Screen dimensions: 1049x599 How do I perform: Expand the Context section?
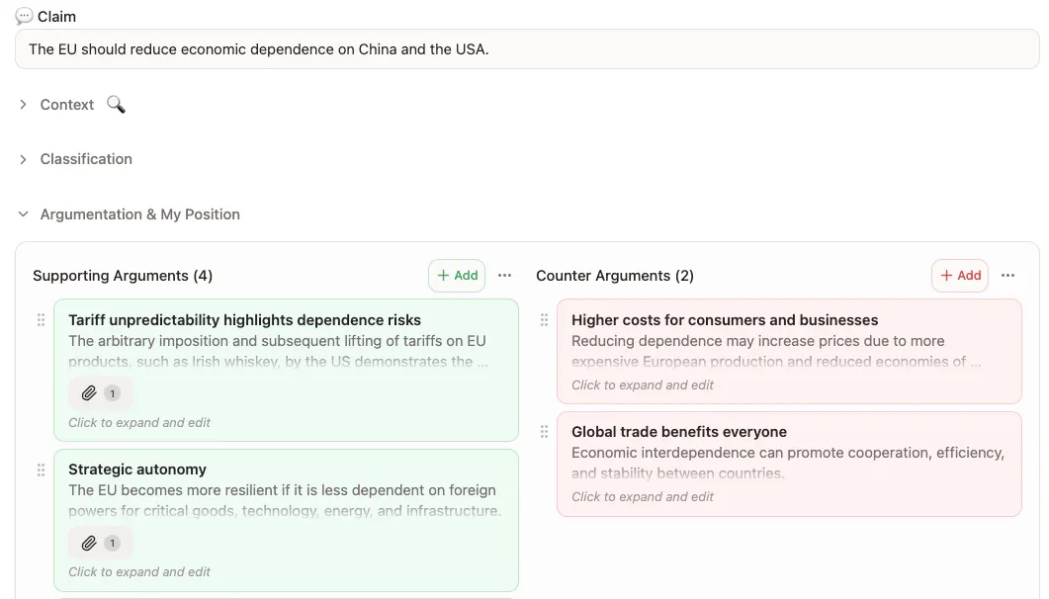(24, 105)
